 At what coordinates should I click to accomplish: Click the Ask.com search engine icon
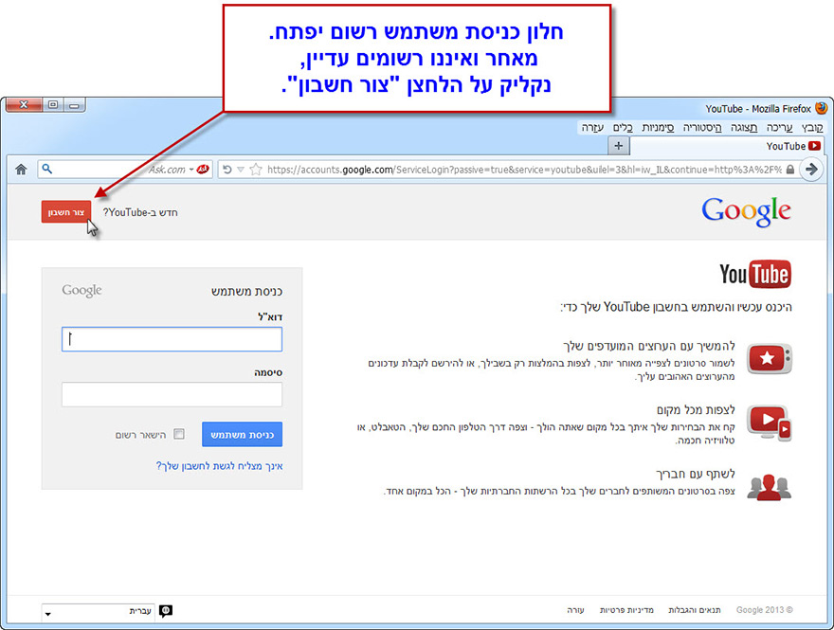pyautogui.click(x=200, y=169)
